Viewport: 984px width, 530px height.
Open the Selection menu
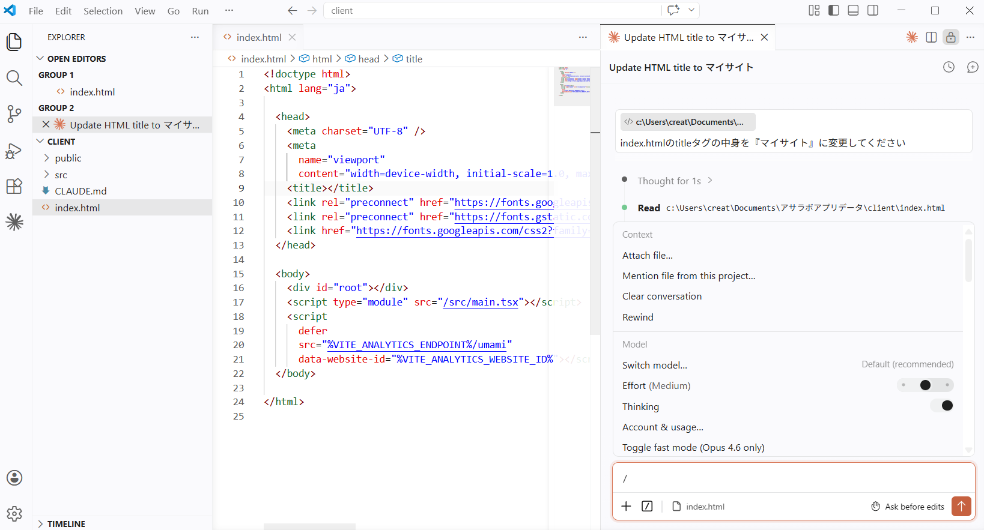click(x=103, y=11)
